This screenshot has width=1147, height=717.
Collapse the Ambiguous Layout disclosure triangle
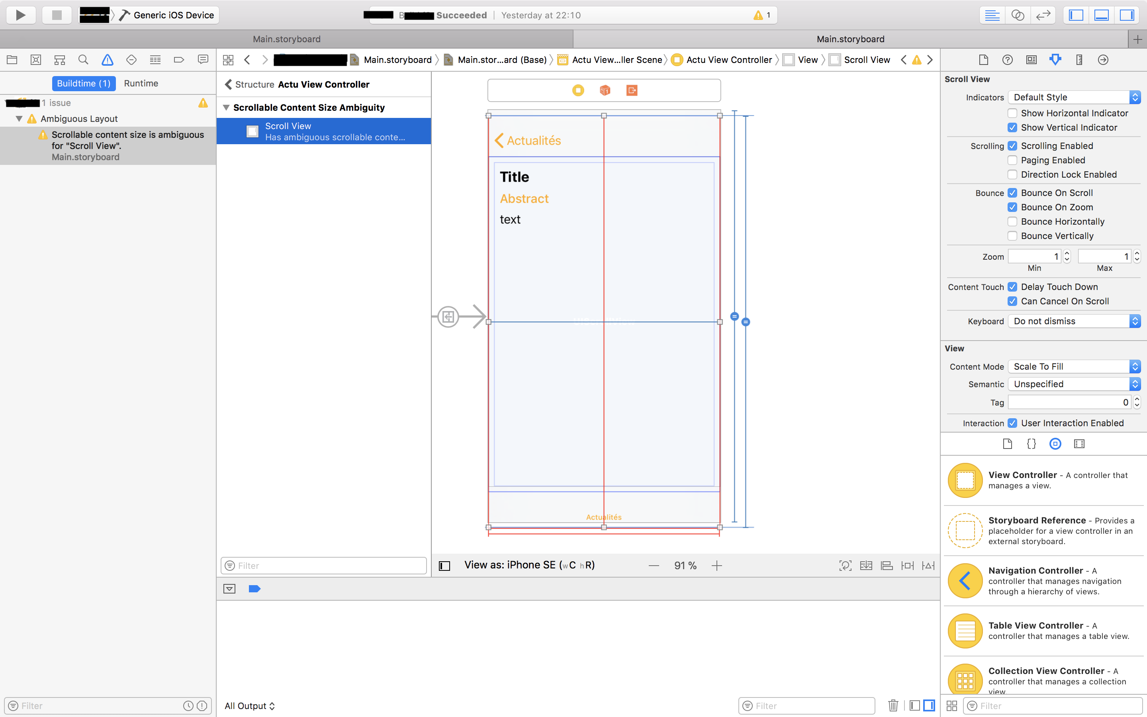tap(19, 119)
